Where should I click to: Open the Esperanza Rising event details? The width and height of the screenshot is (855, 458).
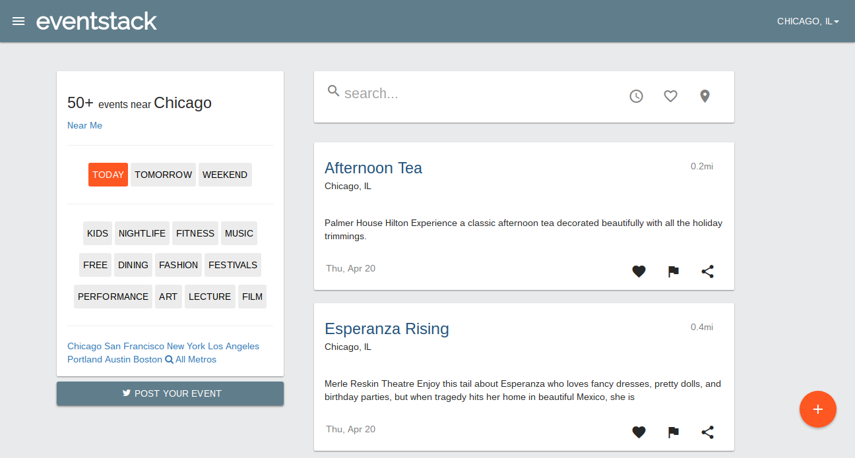tap(387, 328)
